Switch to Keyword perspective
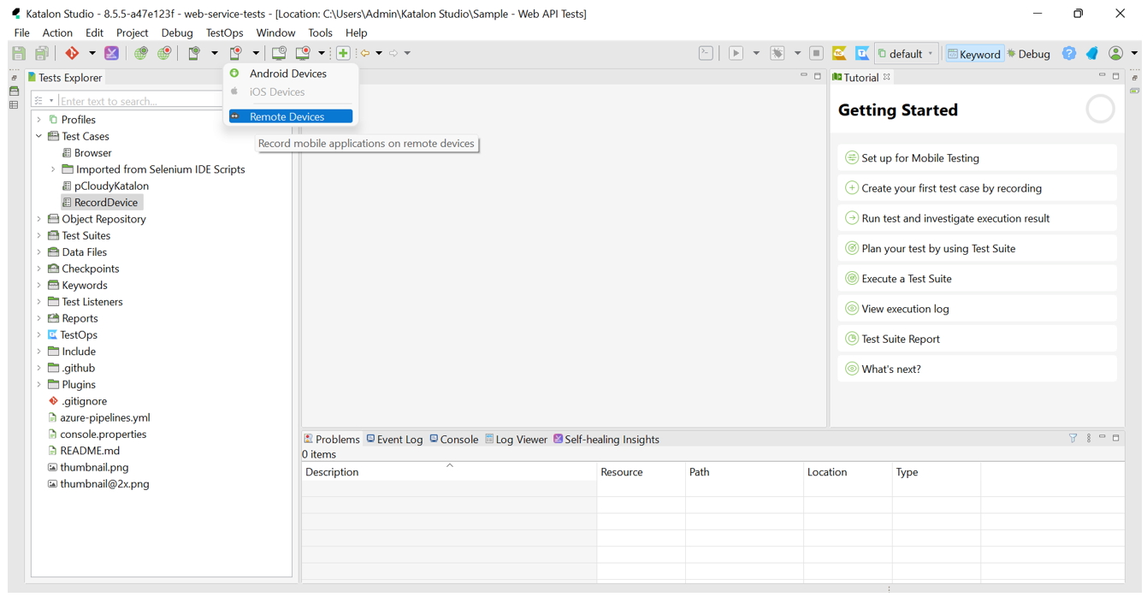 (x=973, y=54)
